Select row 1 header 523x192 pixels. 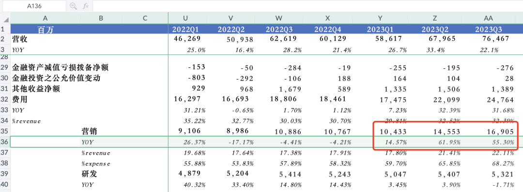(5, 29)
